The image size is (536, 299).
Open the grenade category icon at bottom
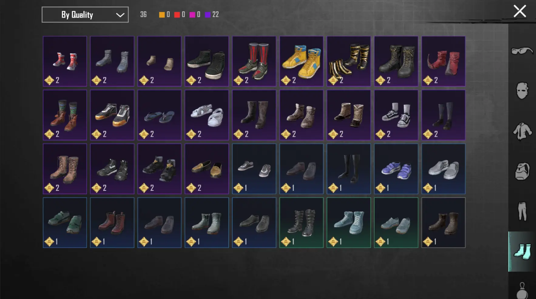coord(522,291)
